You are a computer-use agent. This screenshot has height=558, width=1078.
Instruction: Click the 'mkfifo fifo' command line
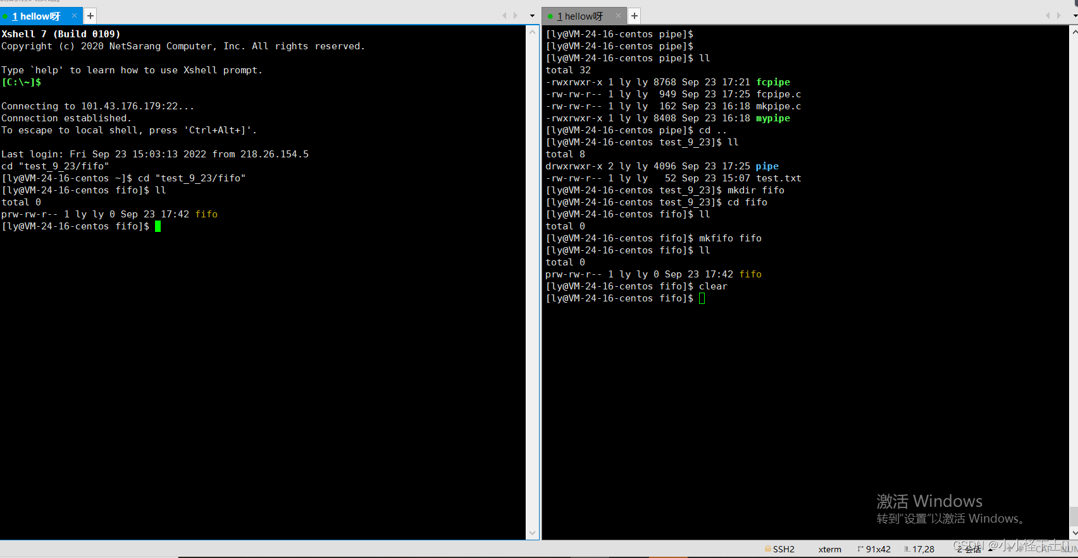click(x=730, y=238)
